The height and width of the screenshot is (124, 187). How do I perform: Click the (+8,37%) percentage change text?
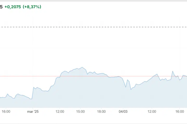tap(32, 7)
